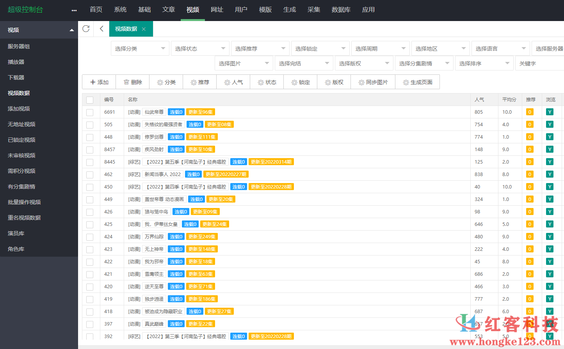Screen dimensions: 564x349
Task: Check the checkbox for row 8457 疾风劲射
Action: [x=91, y=149]
